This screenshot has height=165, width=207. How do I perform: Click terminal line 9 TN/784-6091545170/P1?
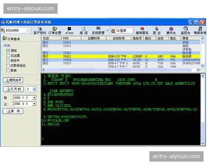65,117
